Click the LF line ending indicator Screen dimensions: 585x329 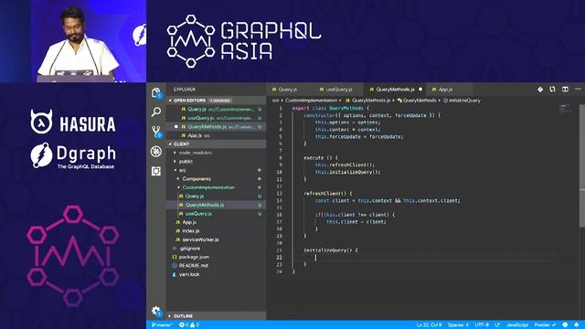tap(497, 325)
